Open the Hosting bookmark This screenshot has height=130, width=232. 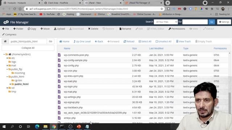click(x=68, y=14)
